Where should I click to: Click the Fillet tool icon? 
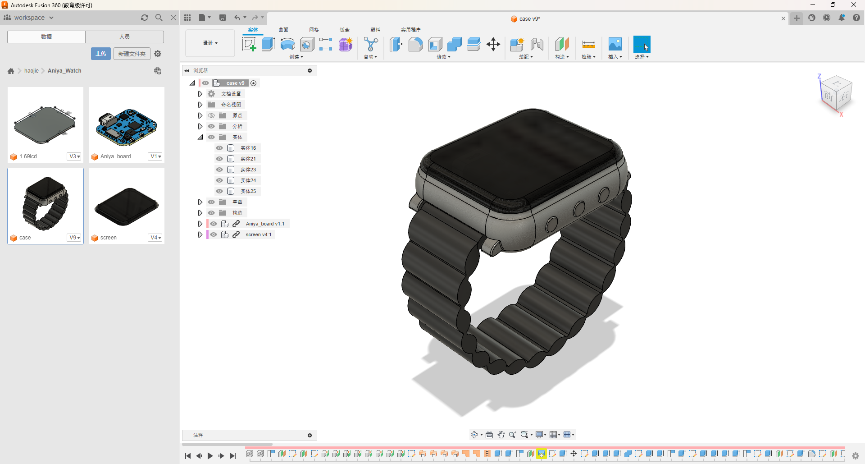(x=415, y=44)
